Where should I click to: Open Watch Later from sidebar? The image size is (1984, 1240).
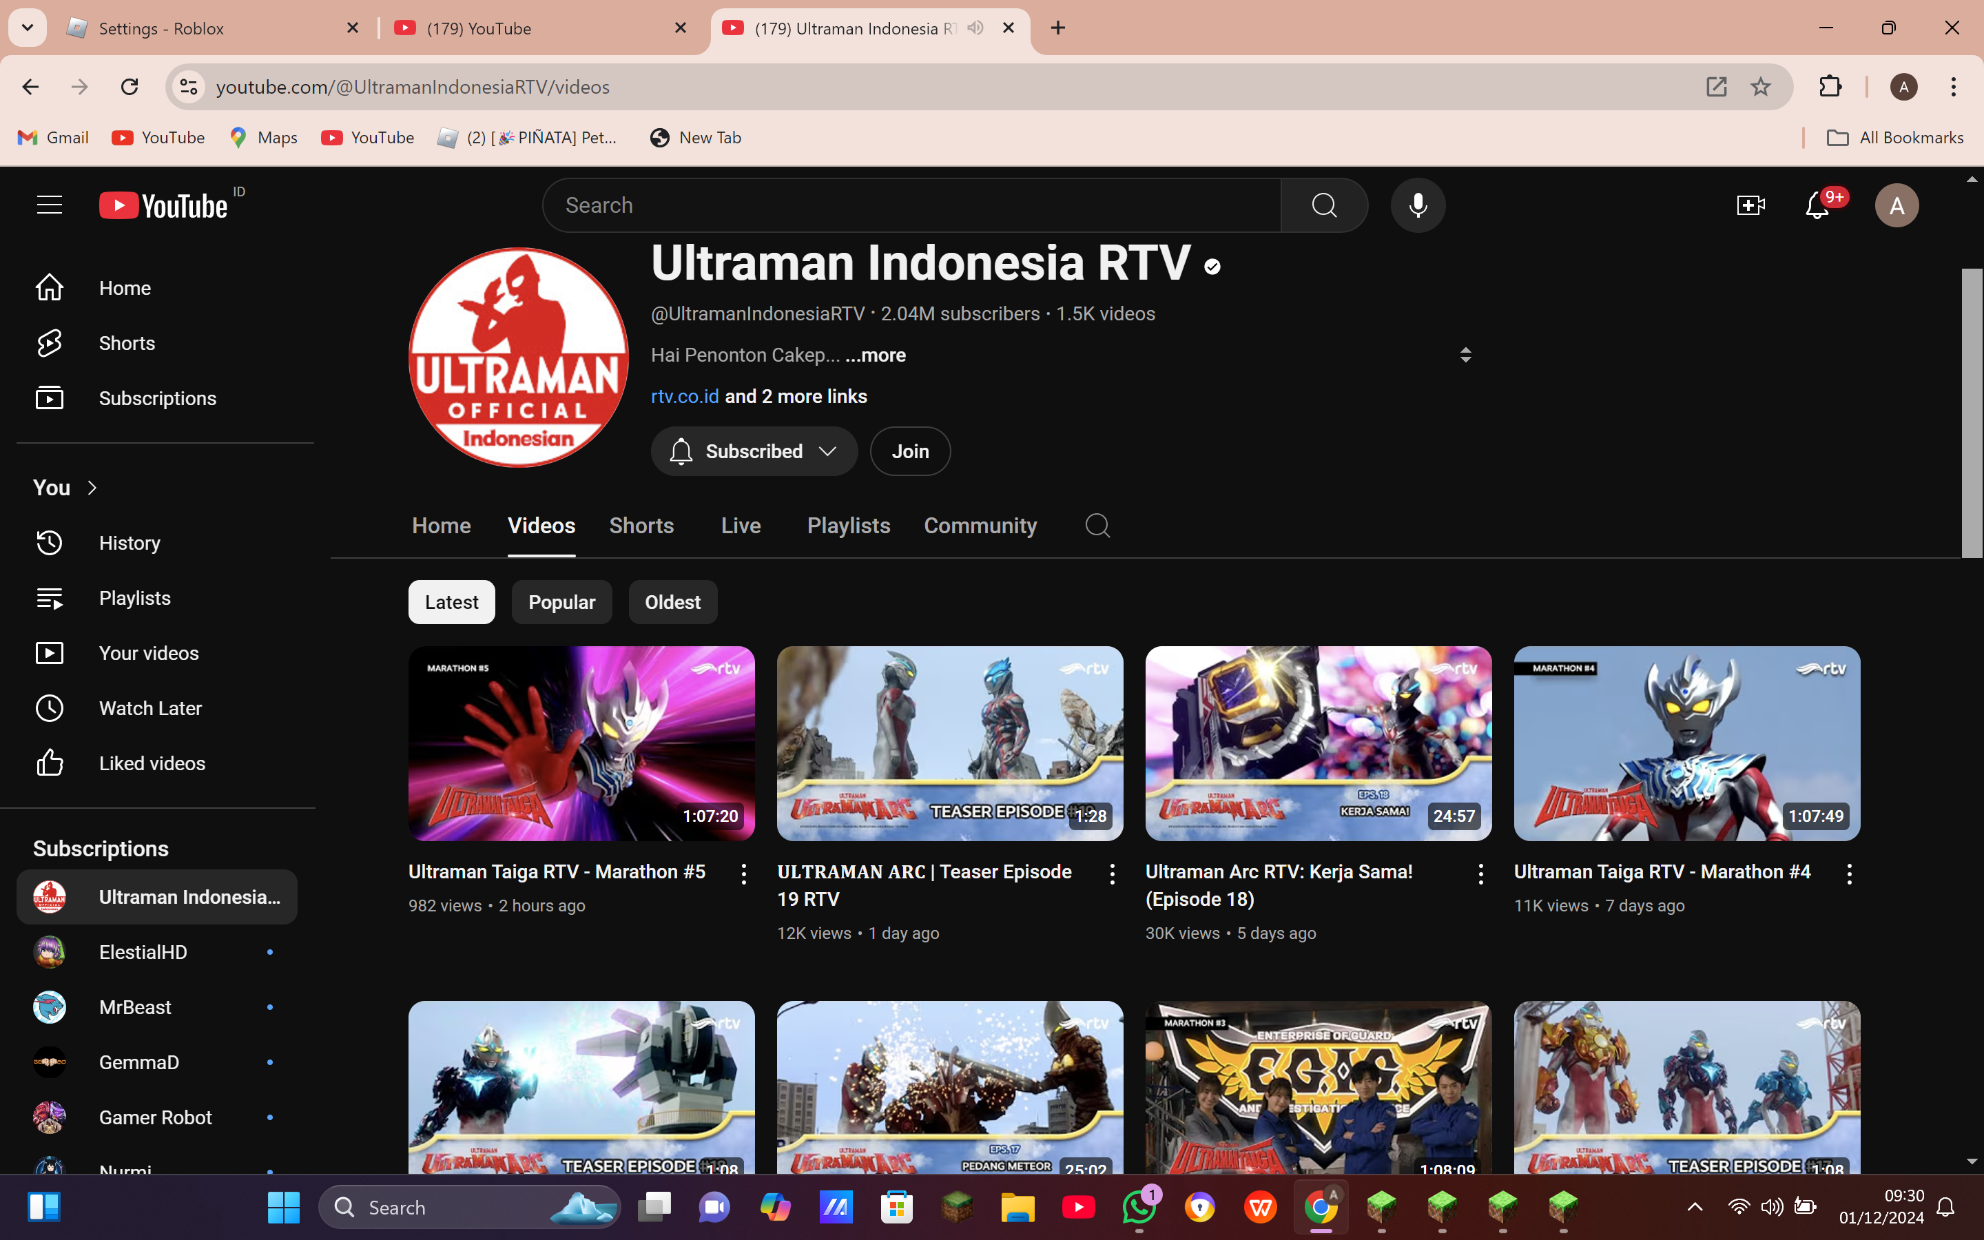point(150,707)
